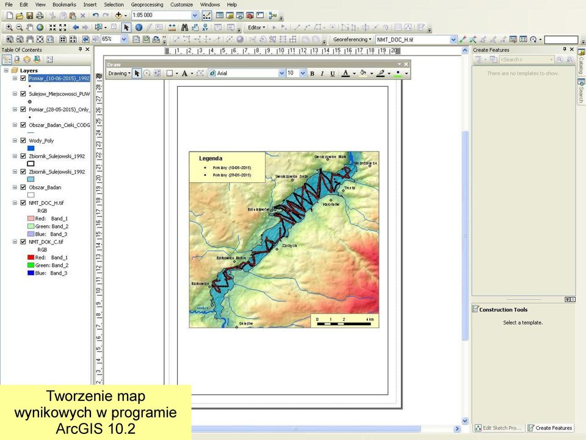Open a map document with folder icon
The image size is (586, 440).
20,15
